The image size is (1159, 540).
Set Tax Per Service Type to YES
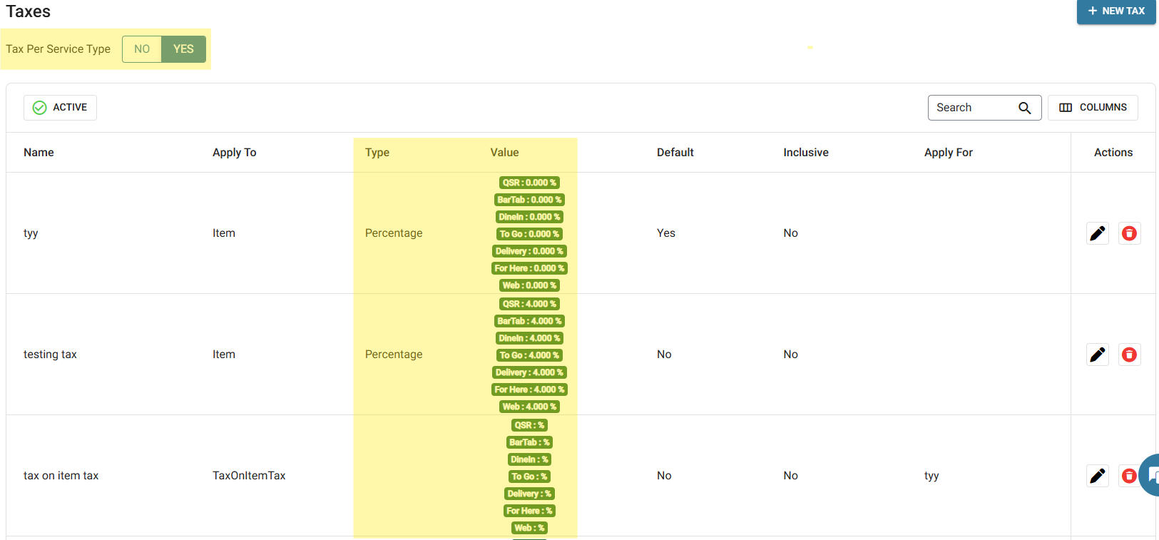coord(183,49)
